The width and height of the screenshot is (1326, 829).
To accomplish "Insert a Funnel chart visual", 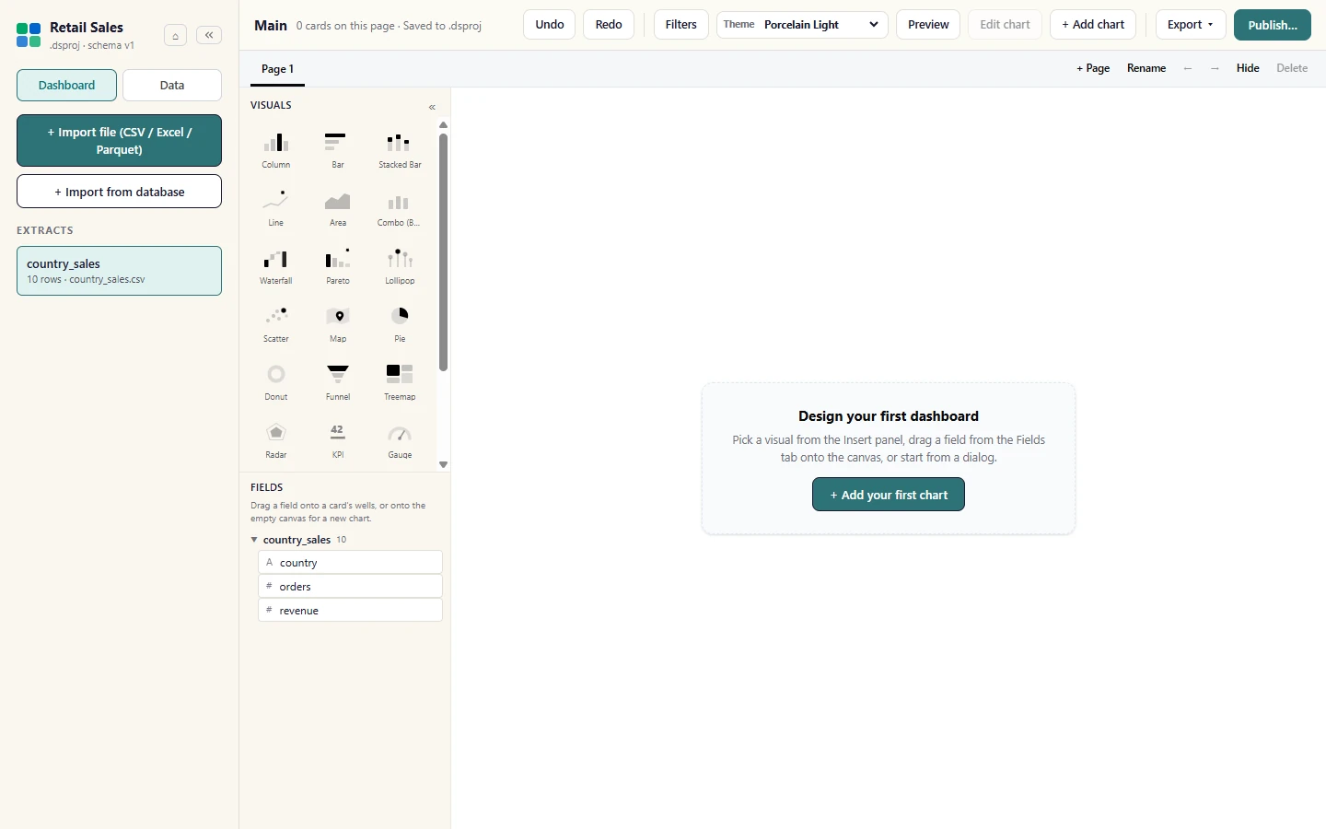I will point(338,382).
